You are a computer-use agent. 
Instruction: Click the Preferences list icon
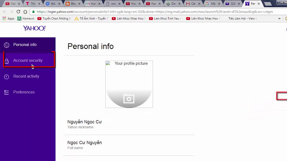(6, 92)
